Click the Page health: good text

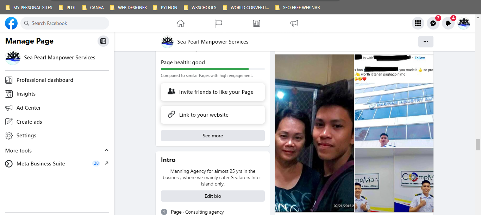point(183,63)
